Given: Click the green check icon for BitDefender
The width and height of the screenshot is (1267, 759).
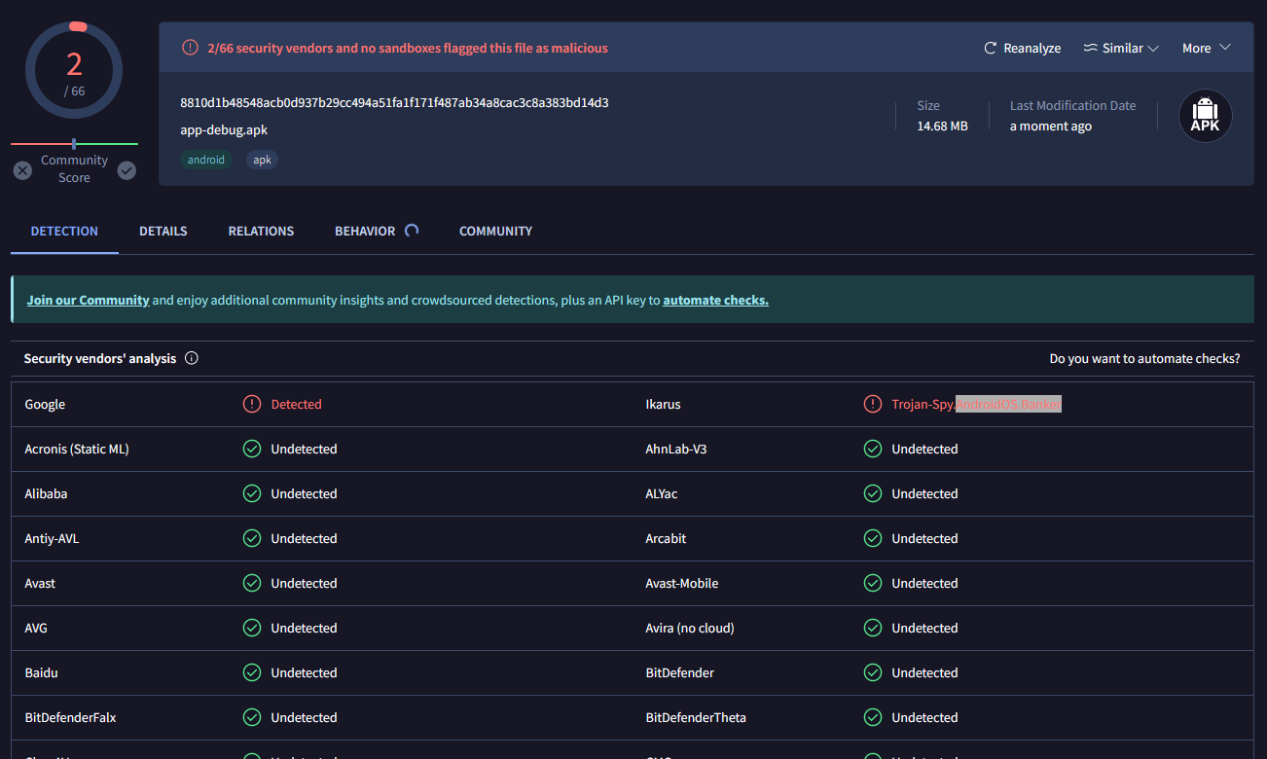Looking at the screenshot, I should click(873, 672).
